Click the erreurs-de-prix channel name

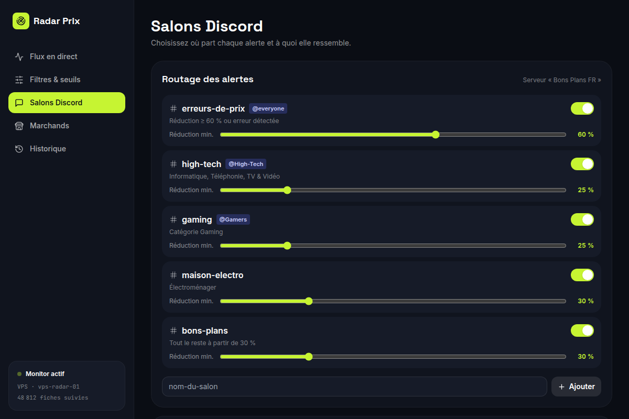213,108
